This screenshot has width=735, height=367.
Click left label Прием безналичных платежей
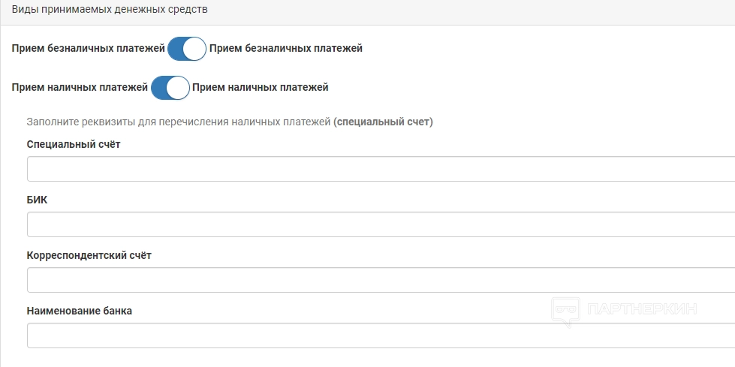tap(88, 49)
